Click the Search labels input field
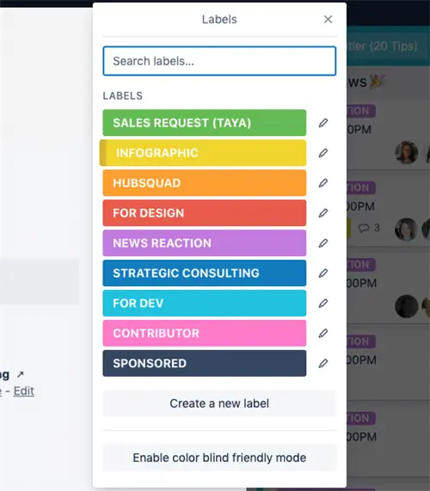The width and height of the screenshot is (430, 491). tap(219, 61)
